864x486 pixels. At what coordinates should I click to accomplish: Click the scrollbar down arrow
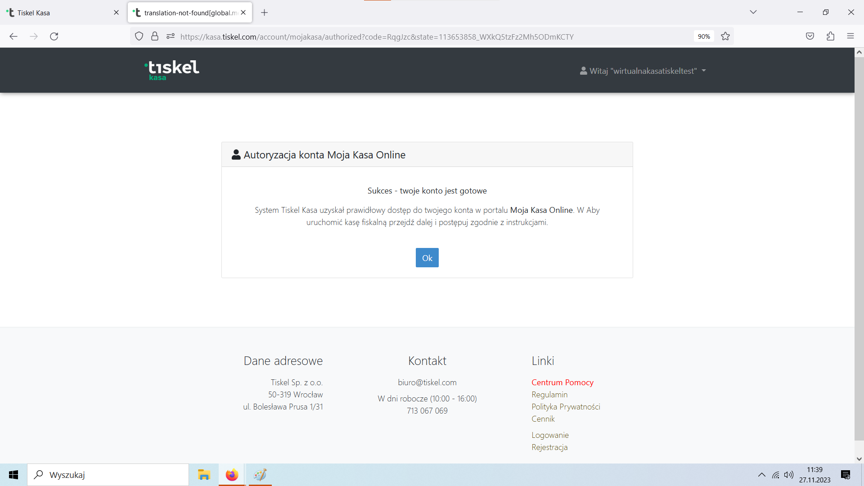859,459
